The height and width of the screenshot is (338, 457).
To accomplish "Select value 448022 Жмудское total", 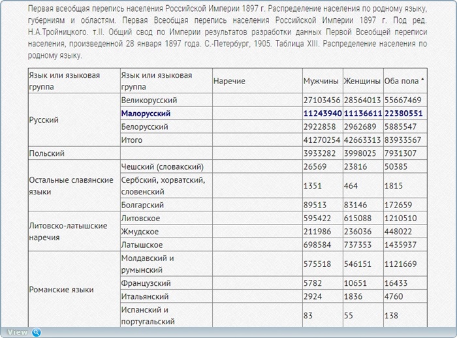I will coord(398,232).
